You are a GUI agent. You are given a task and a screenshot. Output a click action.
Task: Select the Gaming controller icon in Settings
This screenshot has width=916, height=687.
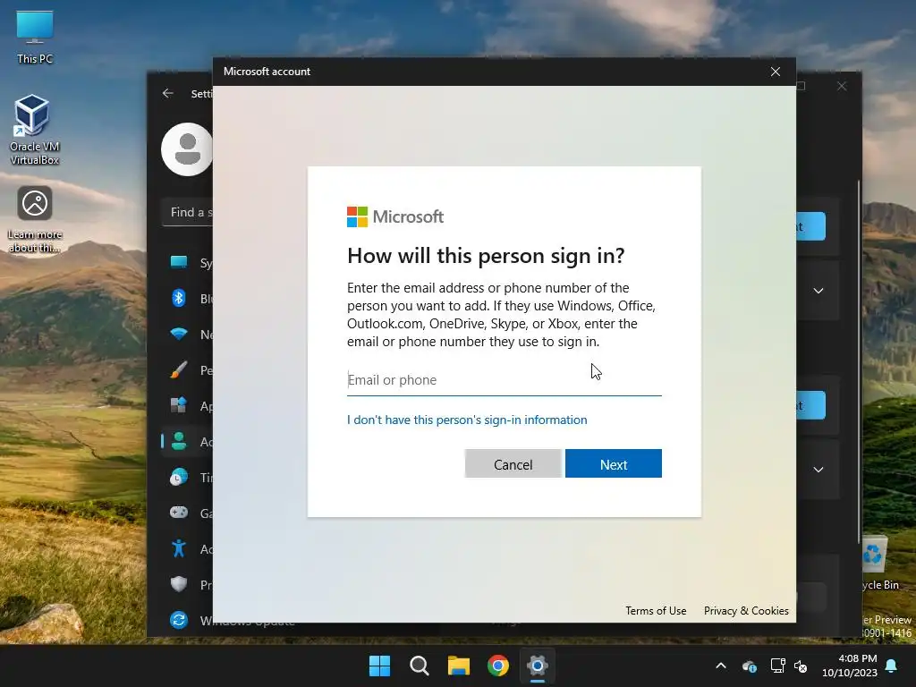(179, 513)
